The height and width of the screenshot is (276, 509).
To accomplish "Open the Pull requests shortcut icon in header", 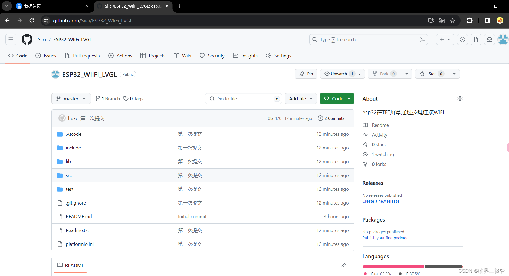I will click(x=476, y=39).
